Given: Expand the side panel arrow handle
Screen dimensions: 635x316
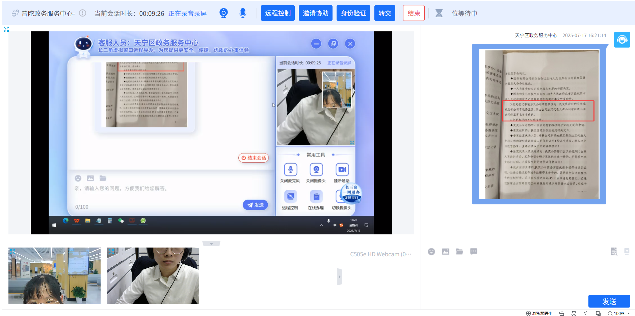Looking at the screenshot, I should tap(339, 277).
